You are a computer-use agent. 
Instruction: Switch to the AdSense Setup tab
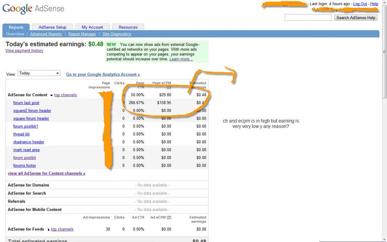tap(52, 27)
